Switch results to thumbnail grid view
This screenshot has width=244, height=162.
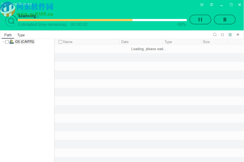(222, 35)
